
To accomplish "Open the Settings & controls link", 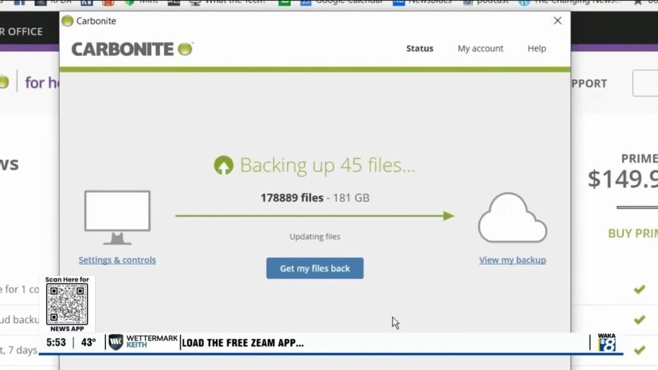I will click(x=117, y=260).
